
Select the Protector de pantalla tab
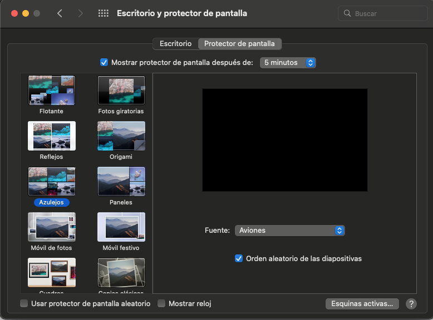point(240,43)
